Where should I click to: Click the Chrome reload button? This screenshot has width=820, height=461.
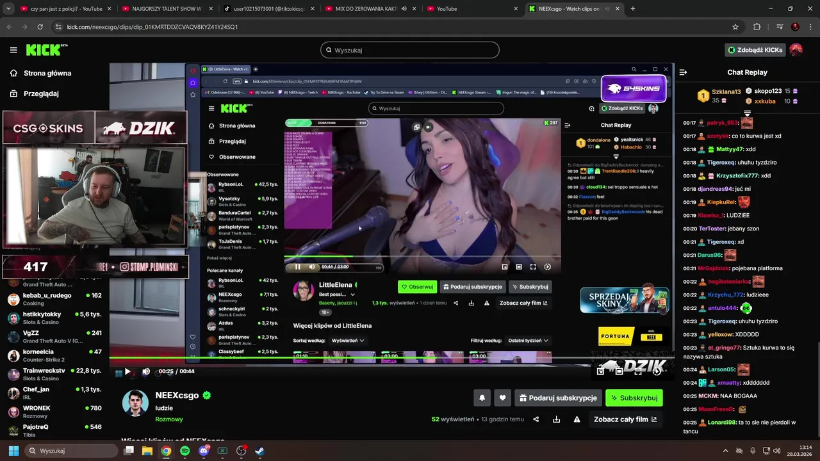pos(40,27)
